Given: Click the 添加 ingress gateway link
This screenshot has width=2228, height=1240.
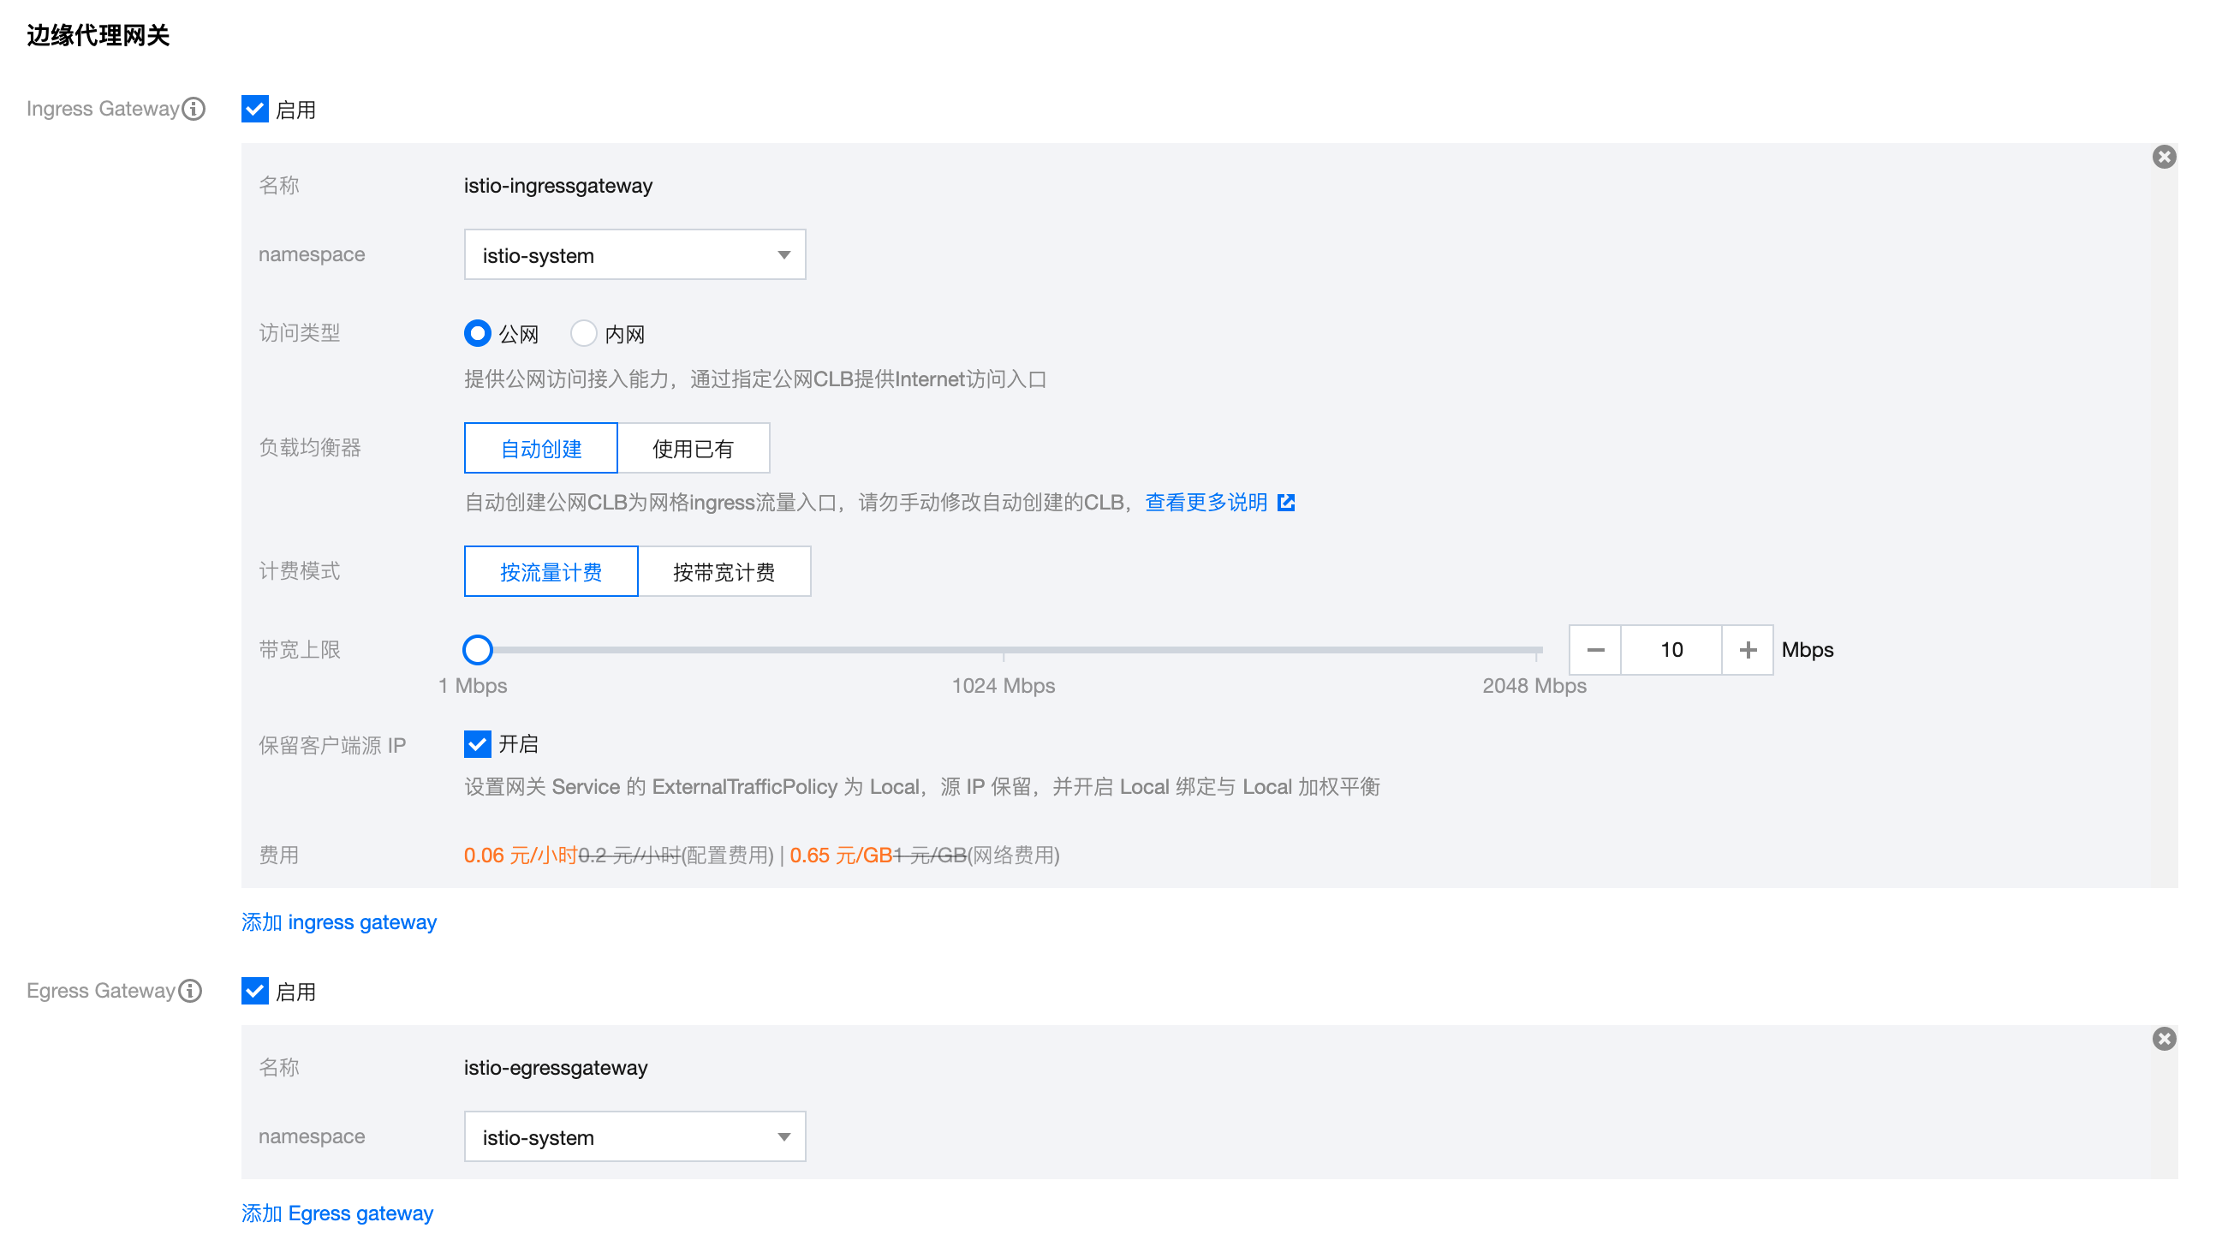Looking at the screenshot, I should pyautogui.click(x=339, y=922).
